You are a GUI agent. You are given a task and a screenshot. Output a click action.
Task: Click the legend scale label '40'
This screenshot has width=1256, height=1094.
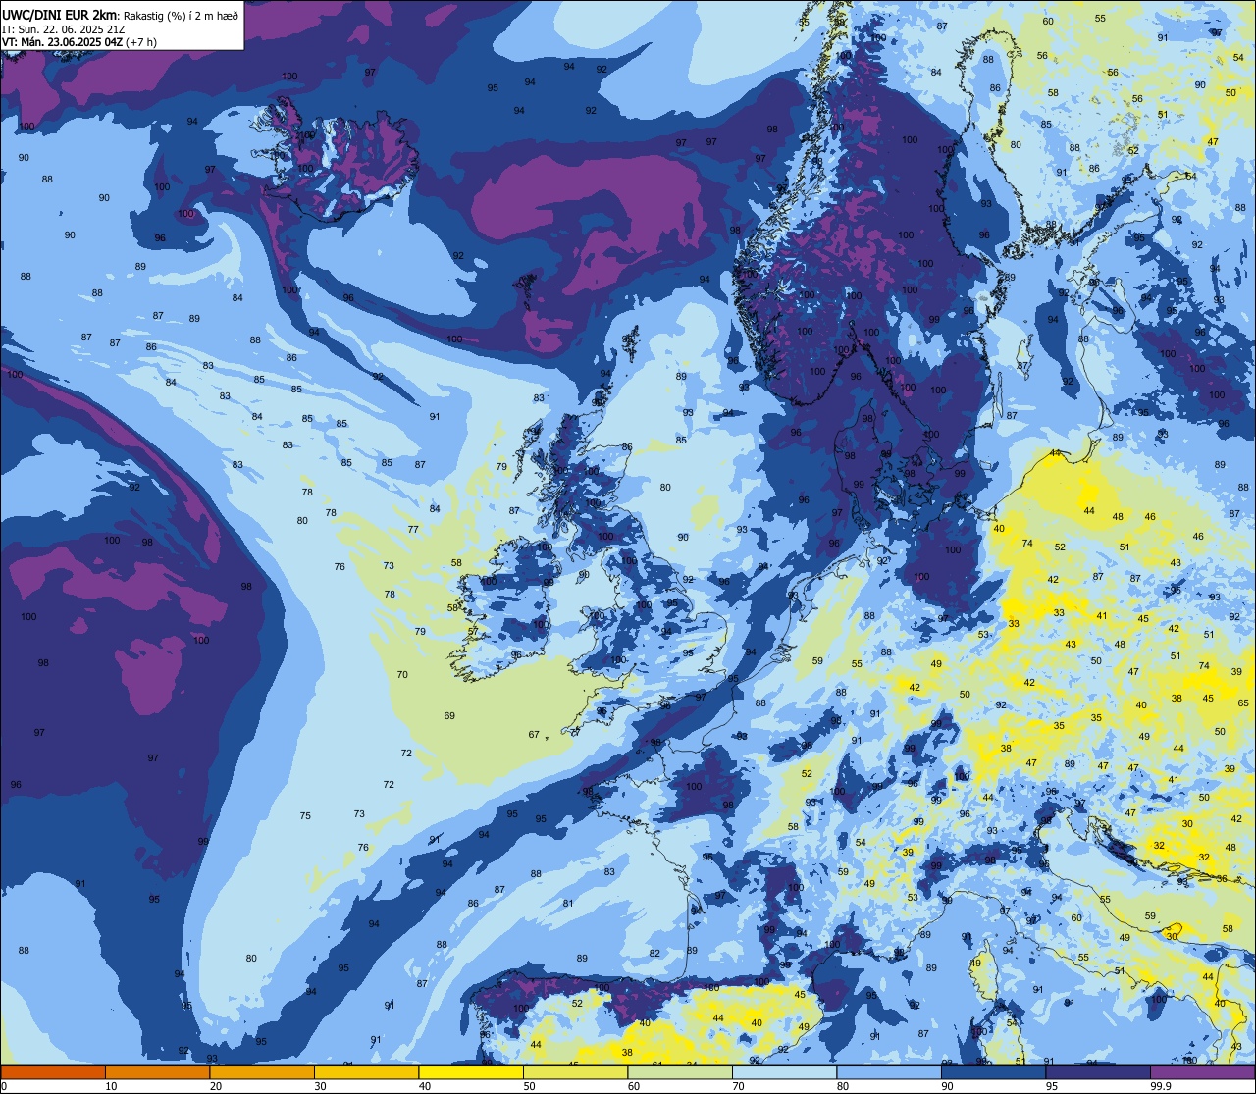pos(425,1086)
